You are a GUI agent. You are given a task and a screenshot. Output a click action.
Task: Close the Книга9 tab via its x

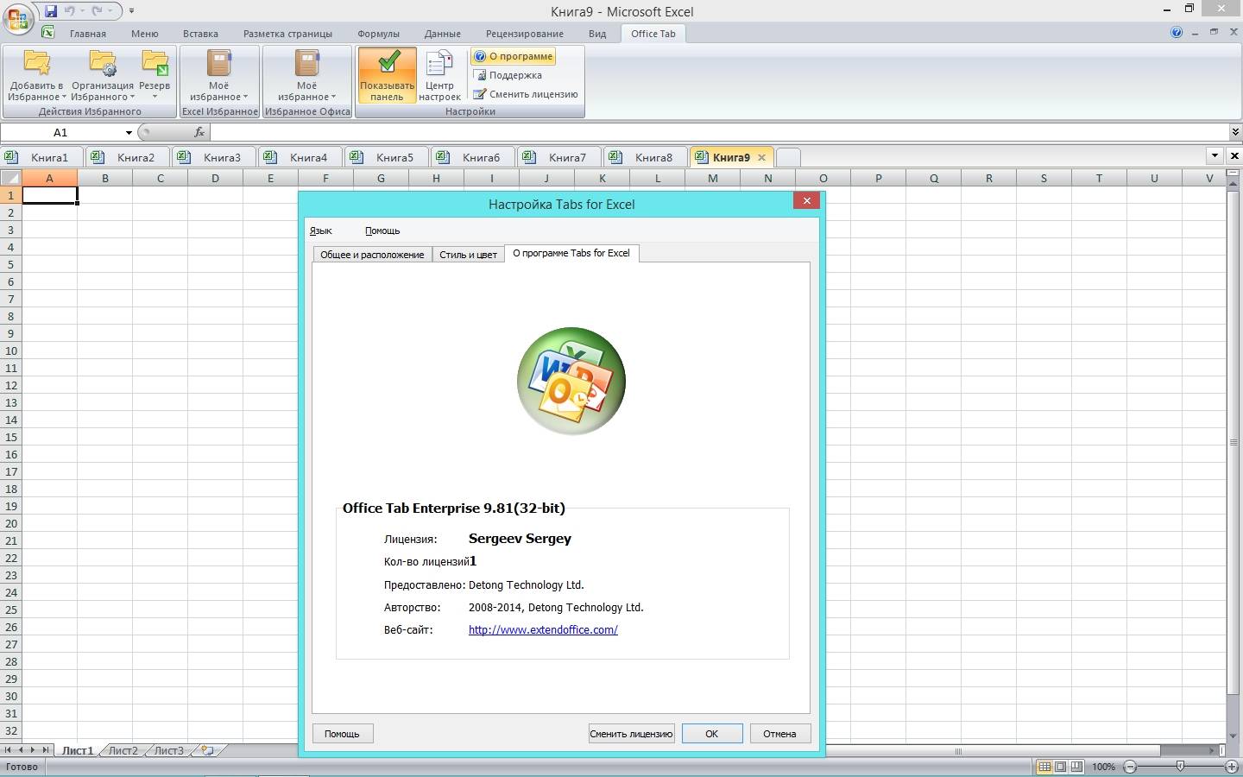(x=761, y=157)
